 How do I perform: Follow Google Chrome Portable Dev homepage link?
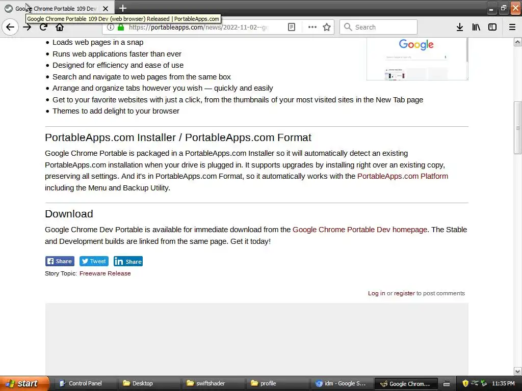tap(359, 230)
